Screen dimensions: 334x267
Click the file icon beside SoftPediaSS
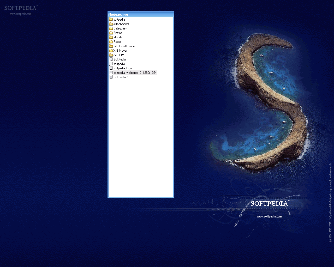111,77
